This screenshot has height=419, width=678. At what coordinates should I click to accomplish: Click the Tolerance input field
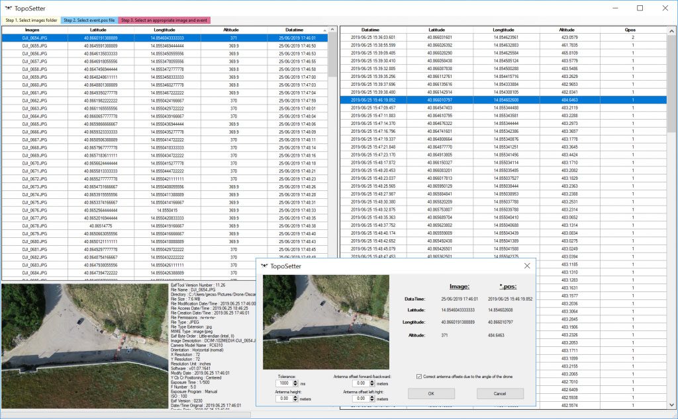[283, 383]
